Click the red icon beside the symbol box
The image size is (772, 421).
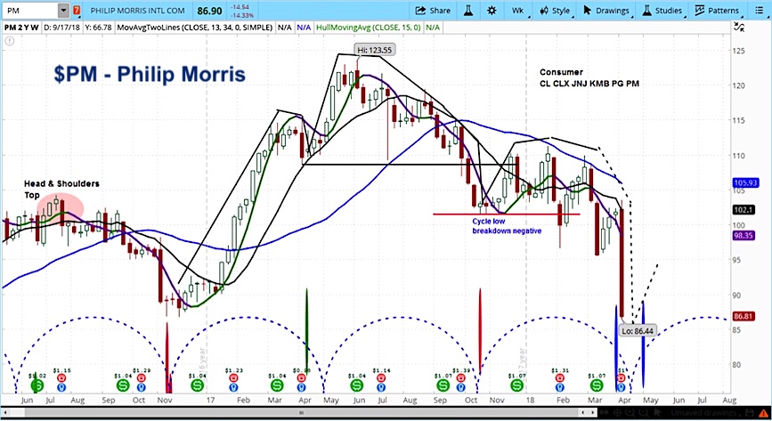(x=77, y=11)
